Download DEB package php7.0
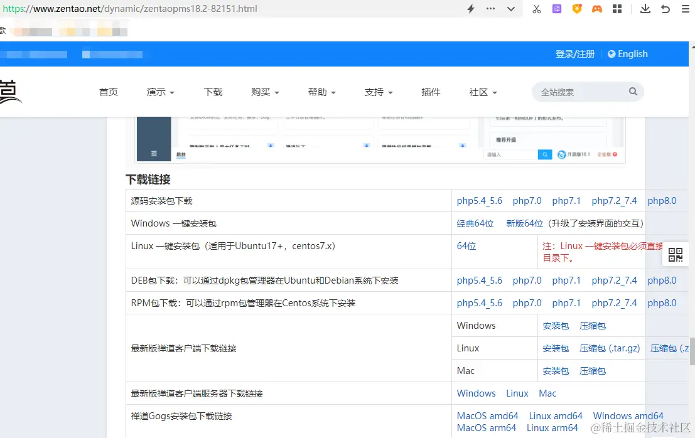 tap(527, 280)
